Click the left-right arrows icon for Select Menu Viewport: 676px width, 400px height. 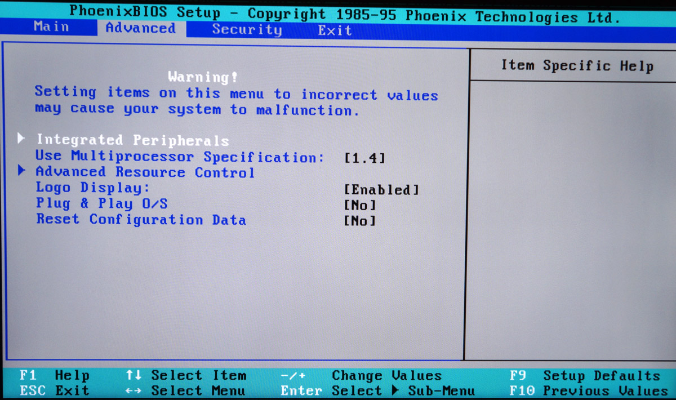[134, 391]
